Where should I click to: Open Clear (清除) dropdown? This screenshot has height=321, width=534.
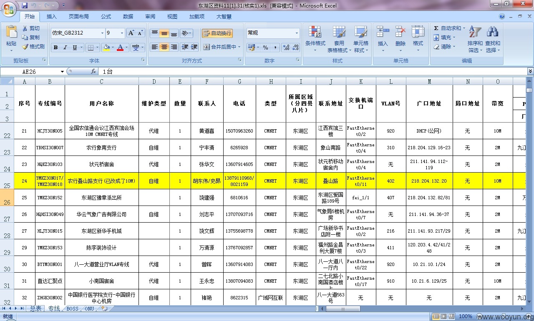(x=445, y=47)
